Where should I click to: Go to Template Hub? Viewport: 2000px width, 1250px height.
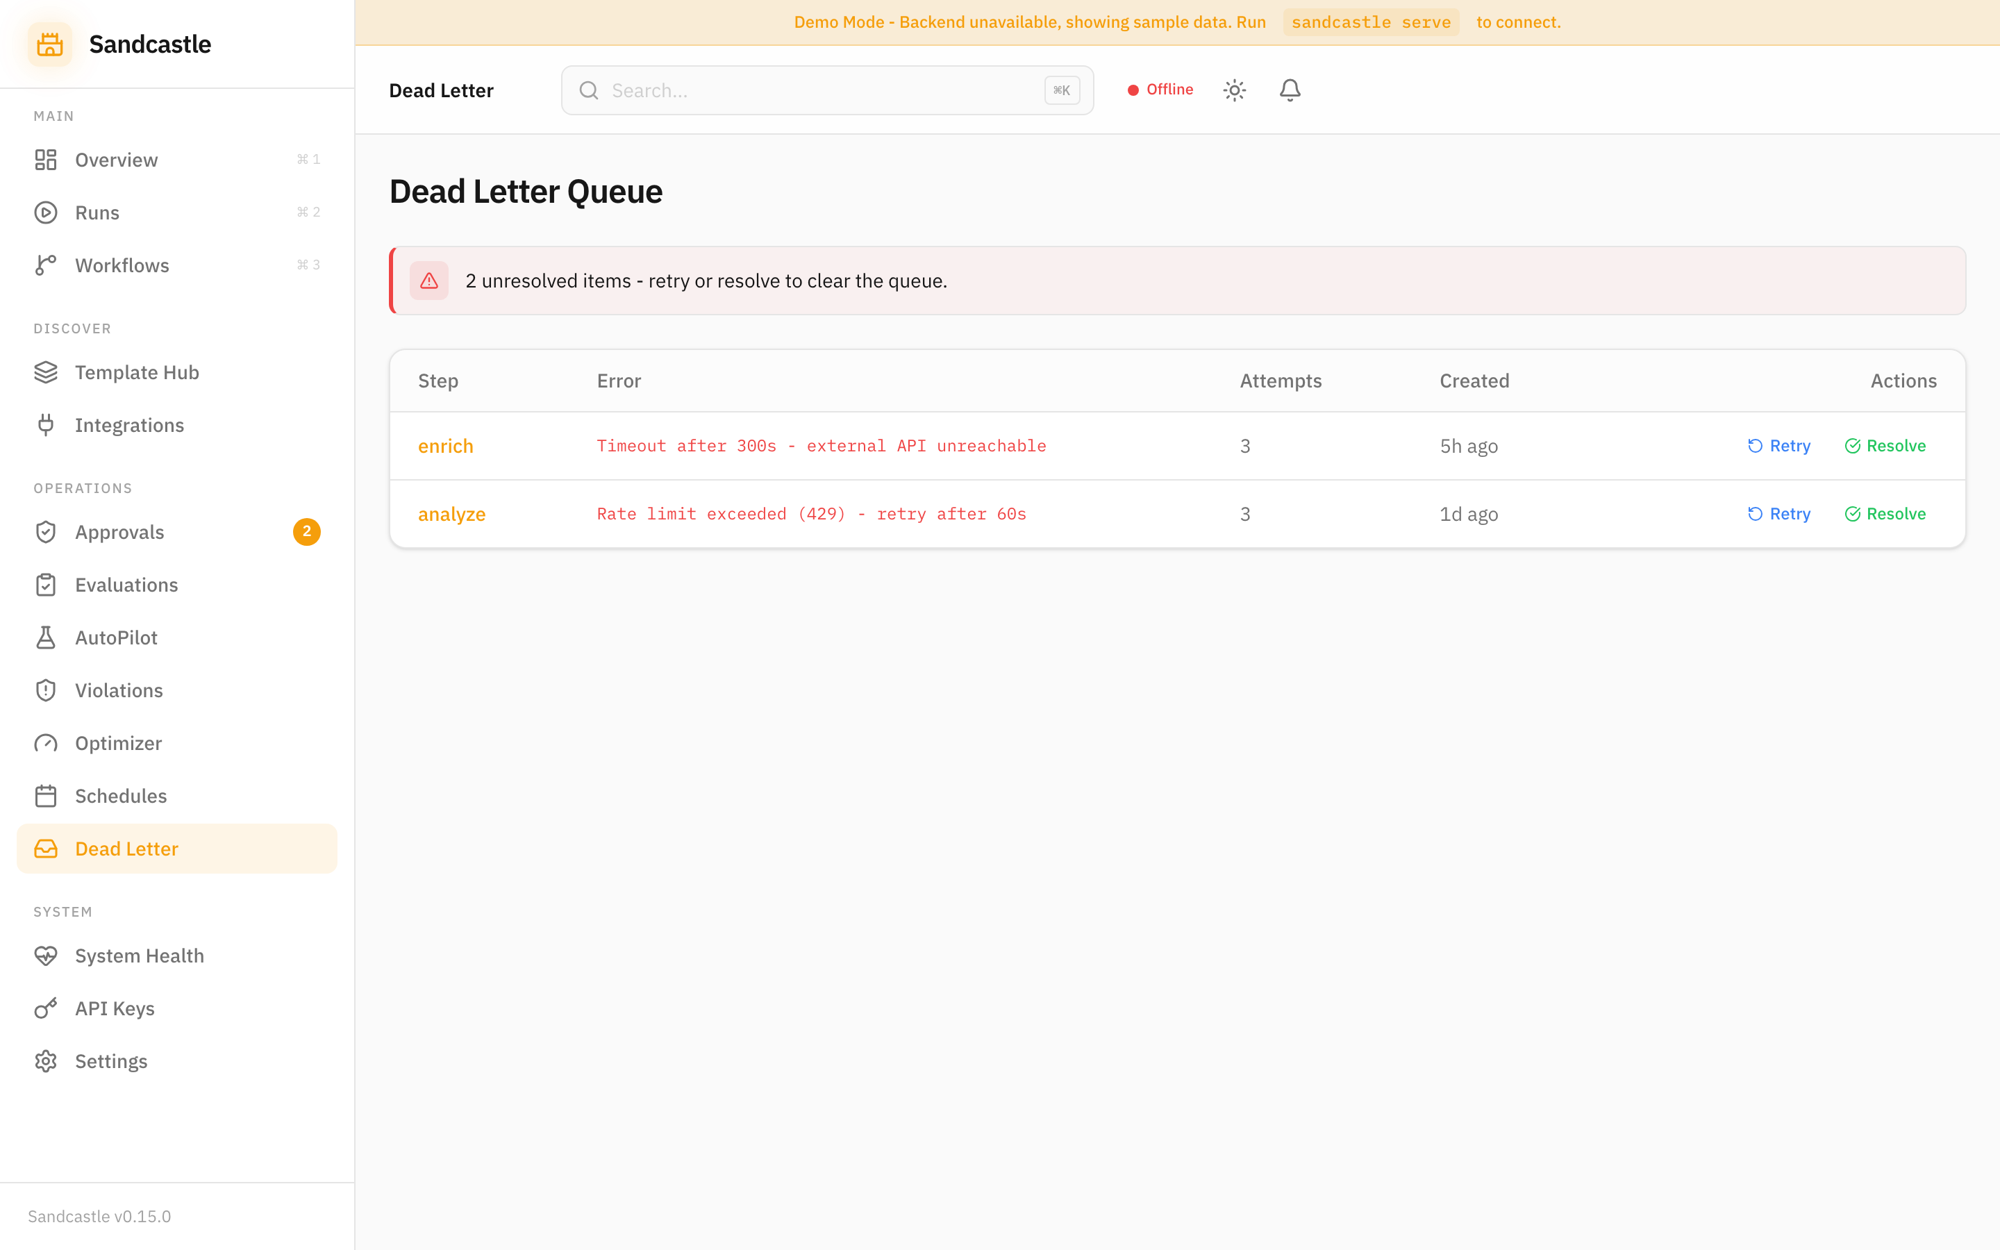pyautogui.click(x=136, y=372)
